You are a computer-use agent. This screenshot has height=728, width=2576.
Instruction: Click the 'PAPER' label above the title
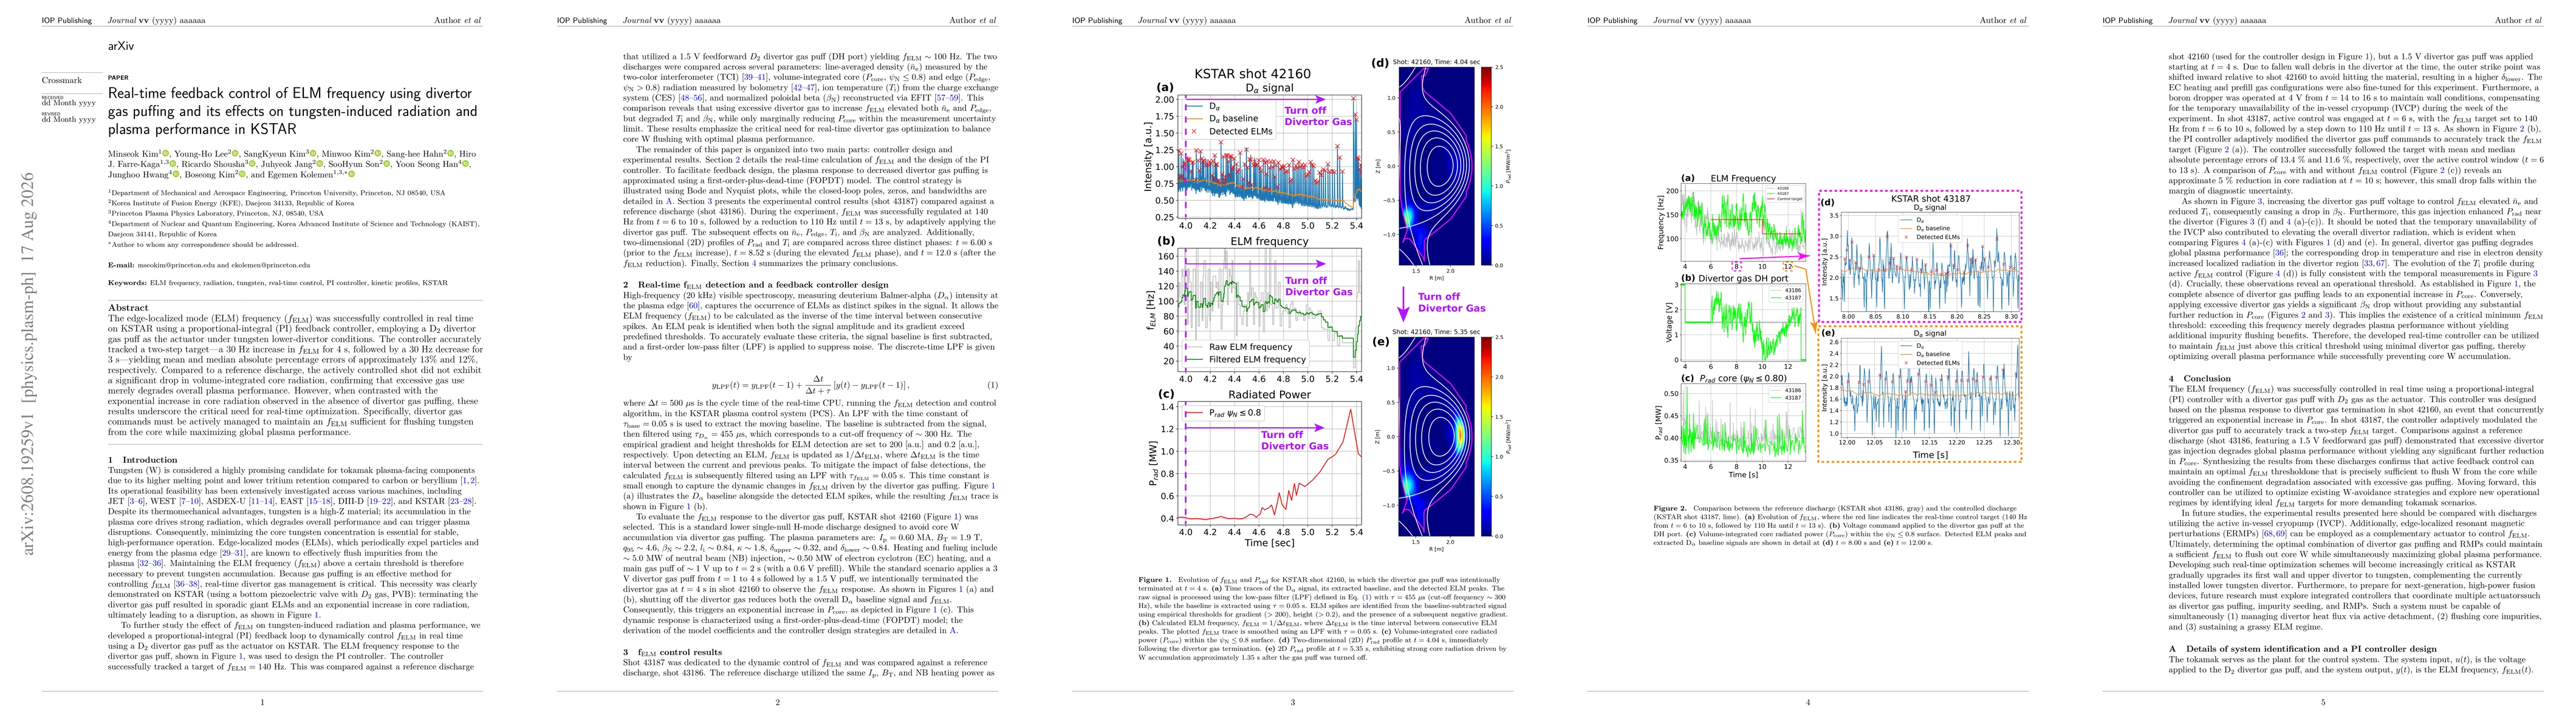pyautogui.click(x=118, y=77)
